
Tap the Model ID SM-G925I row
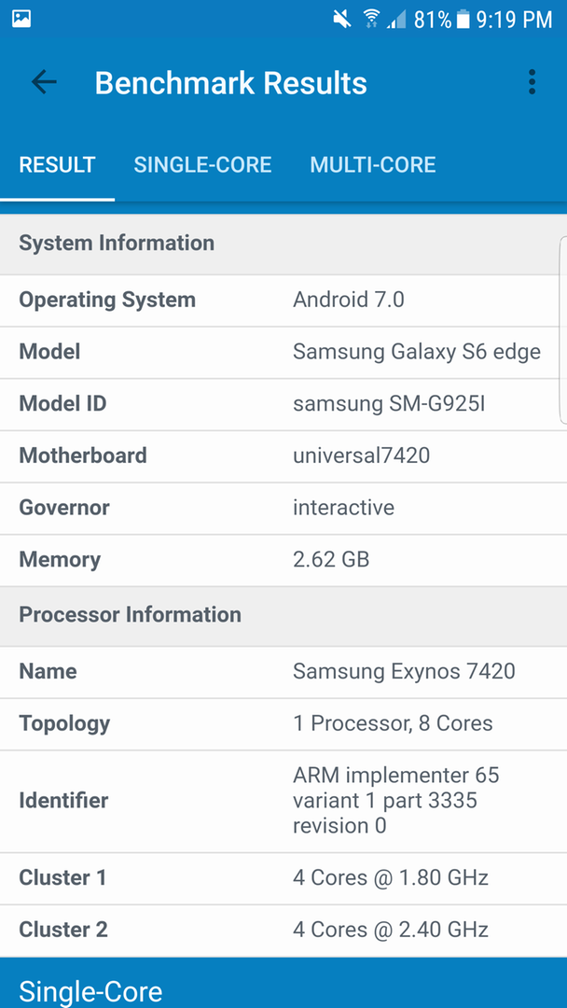coord(283,404)
